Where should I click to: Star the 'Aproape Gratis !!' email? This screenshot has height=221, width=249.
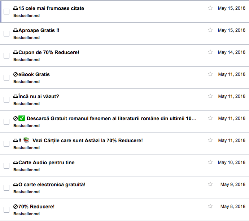click(x=210, y=30)
